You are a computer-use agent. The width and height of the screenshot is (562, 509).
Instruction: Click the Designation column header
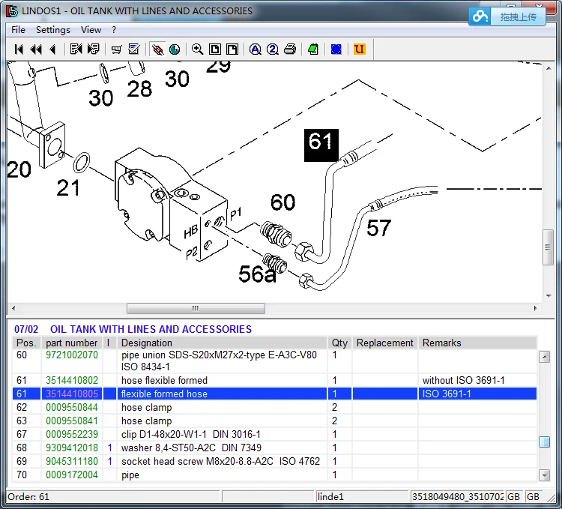click(222, 343)
